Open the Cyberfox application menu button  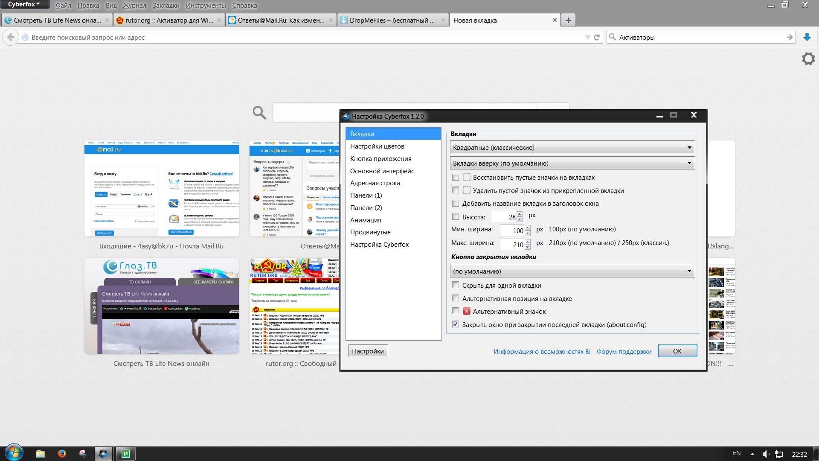pyautogui.click(x=24, y=5)
